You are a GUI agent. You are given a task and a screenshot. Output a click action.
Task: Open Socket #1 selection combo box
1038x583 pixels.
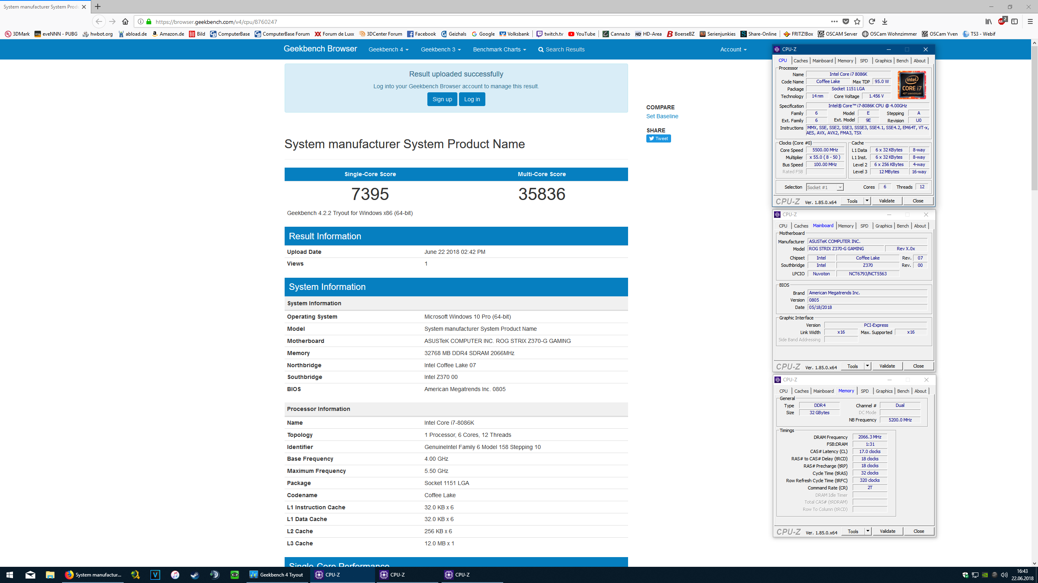[825, 187]
